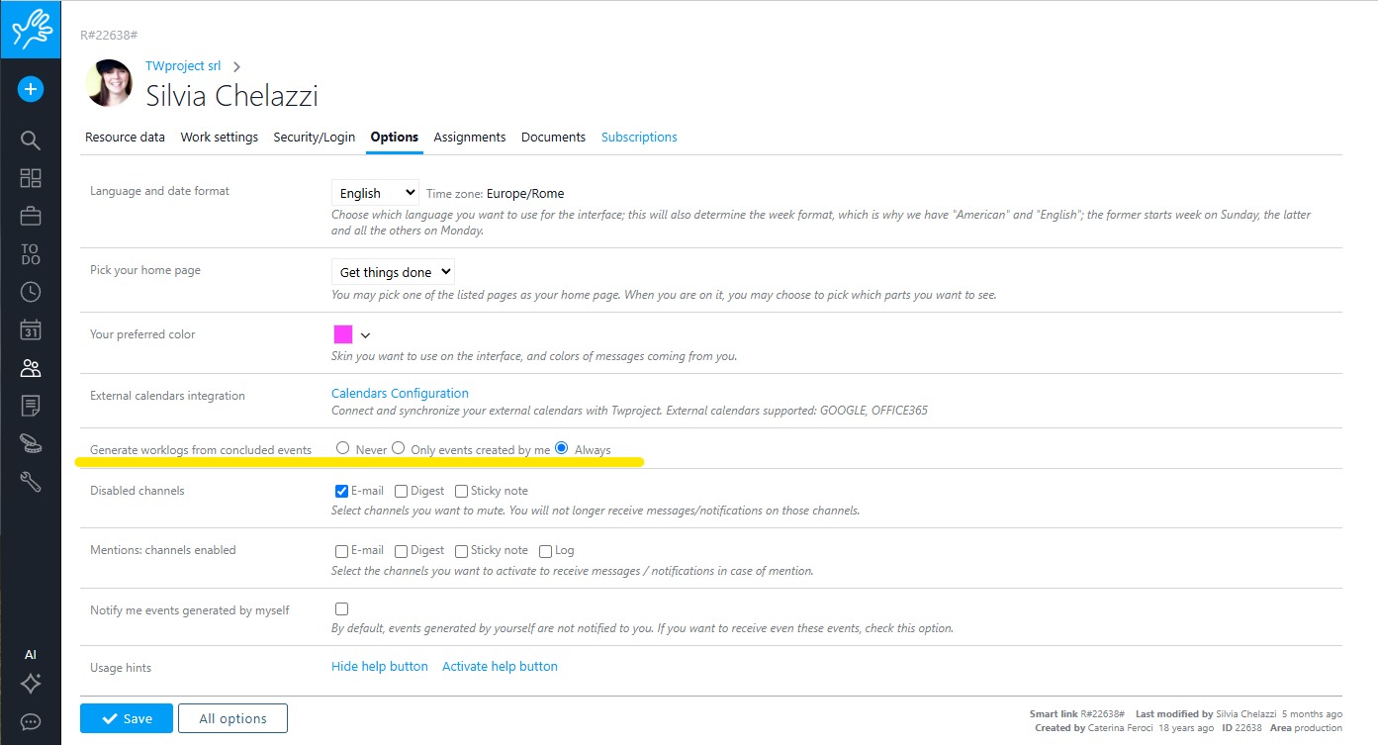
Task: Open search via magnifying glass icon
Action: 31,140
